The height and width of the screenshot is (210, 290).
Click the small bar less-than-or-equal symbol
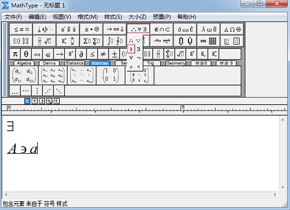(92, 54)
